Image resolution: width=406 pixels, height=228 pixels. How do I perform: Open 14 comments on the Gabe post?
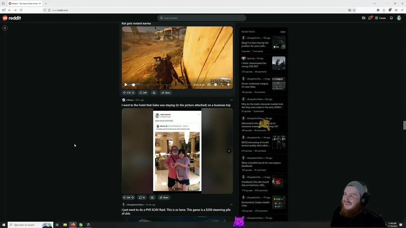(142, 198)
